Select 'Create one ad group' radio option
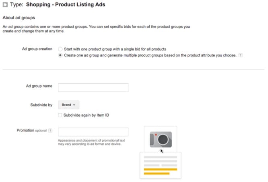 coord(60,55)
